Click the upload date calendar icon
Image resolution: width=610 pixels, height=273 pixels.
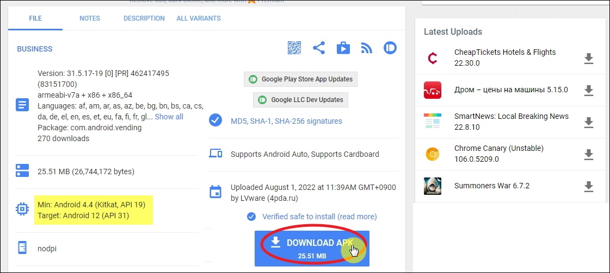point(215,192)
